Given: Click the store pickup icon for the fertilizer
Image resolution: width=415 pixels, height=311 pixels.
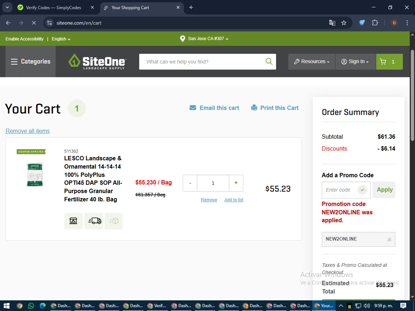Looking at the screenshot, I should (73, 221).
